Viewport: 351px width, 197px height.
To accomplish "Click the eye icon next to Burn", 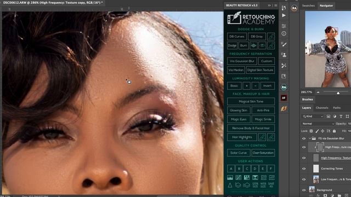I will [262, 45].
